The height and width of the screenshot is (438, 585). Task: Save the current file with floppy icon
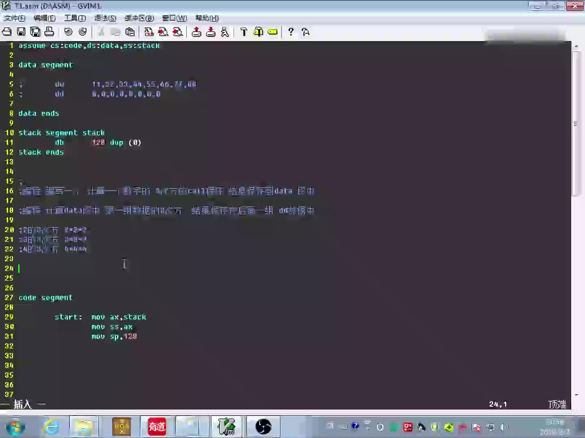point(21,32)
